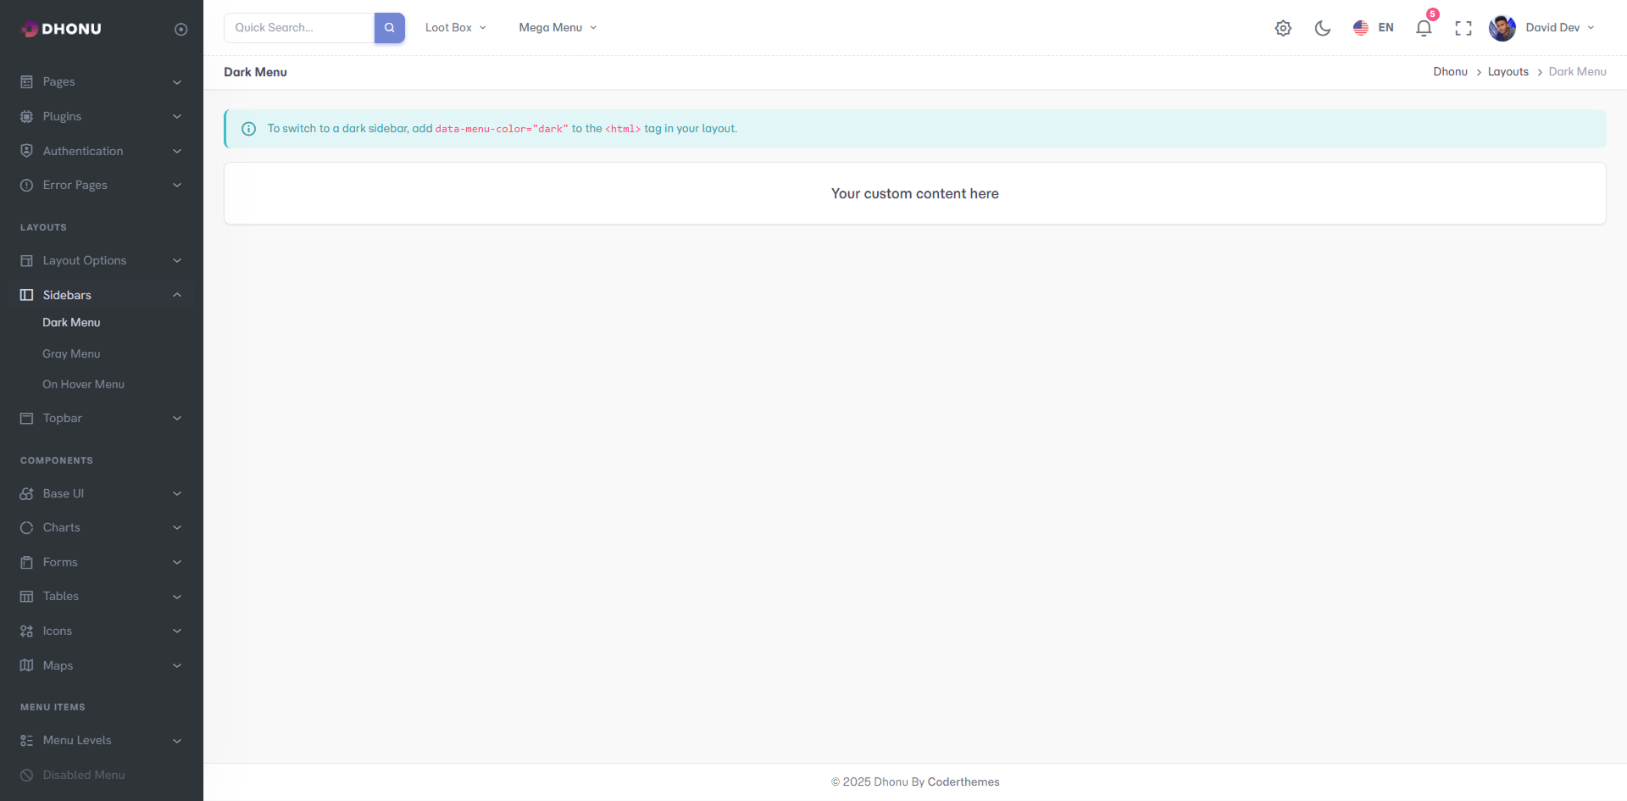Viewport: 1627px width, 801px height.
Task: Click the Dhonu logo in sidebar
Action: 61,29
